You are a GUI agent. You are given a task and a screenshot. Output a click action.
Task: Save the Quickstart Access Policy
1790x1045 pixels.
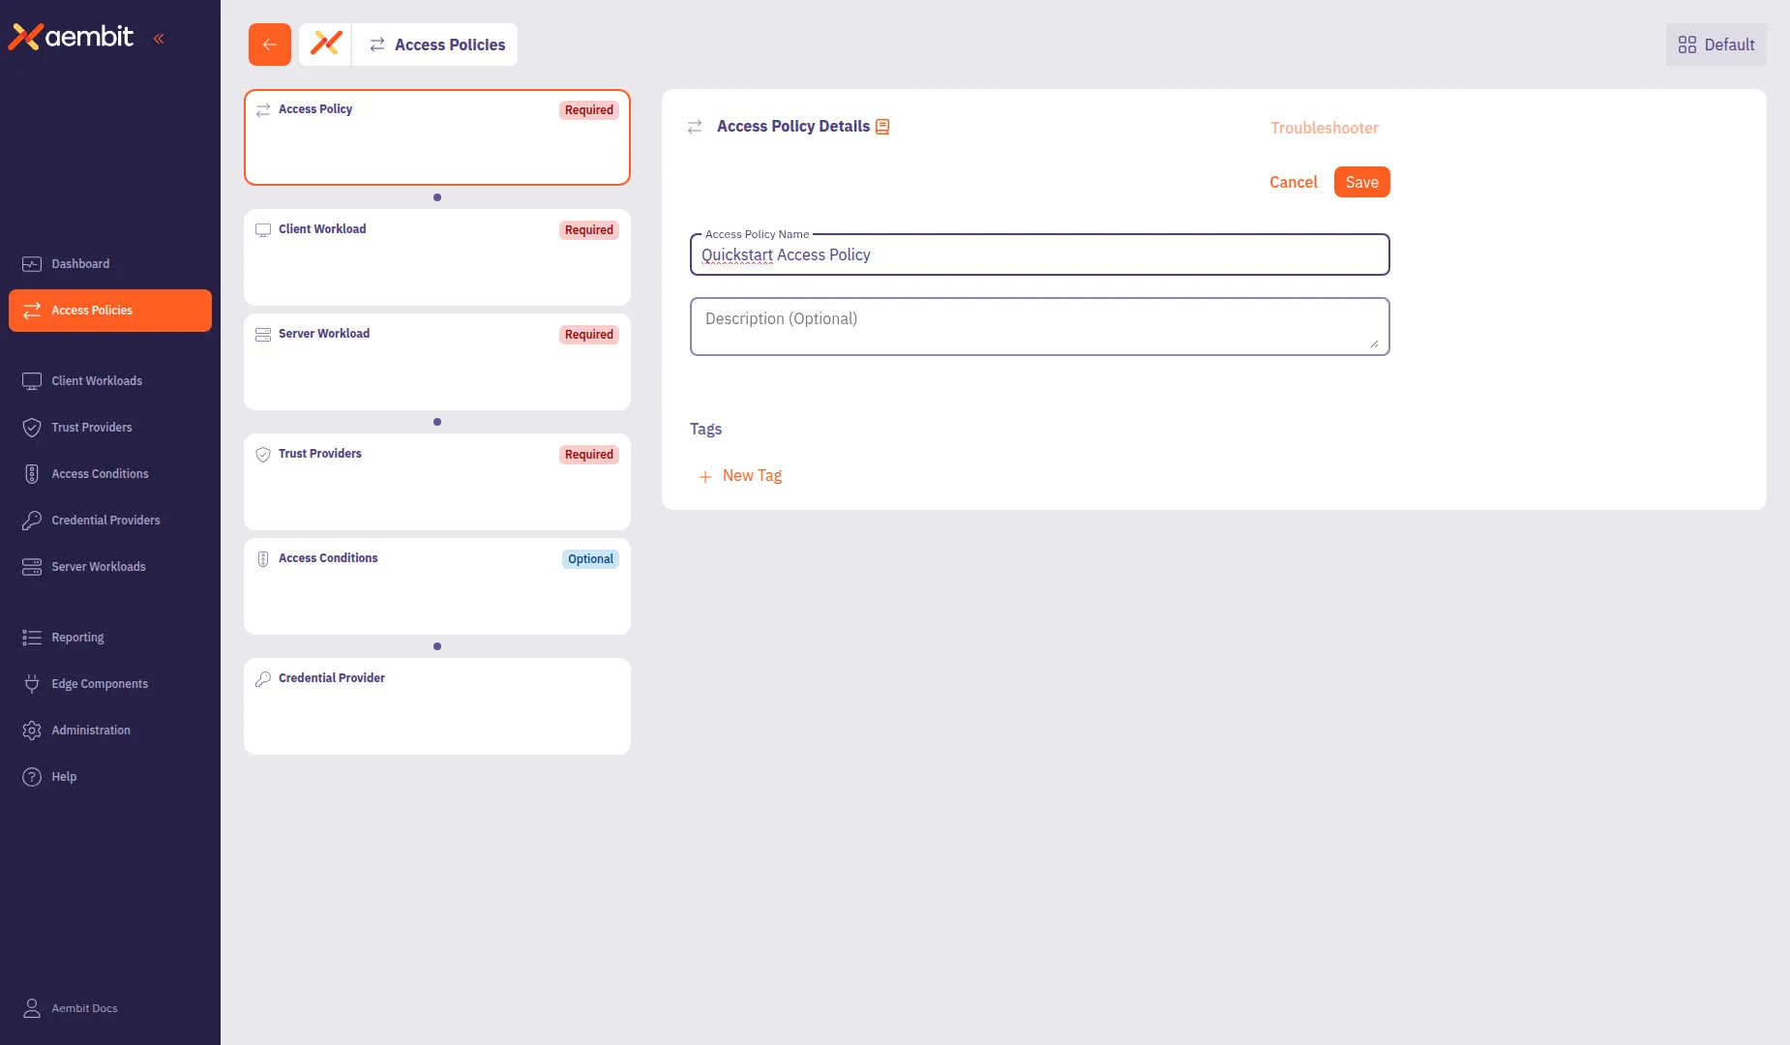pos(1360,182)
